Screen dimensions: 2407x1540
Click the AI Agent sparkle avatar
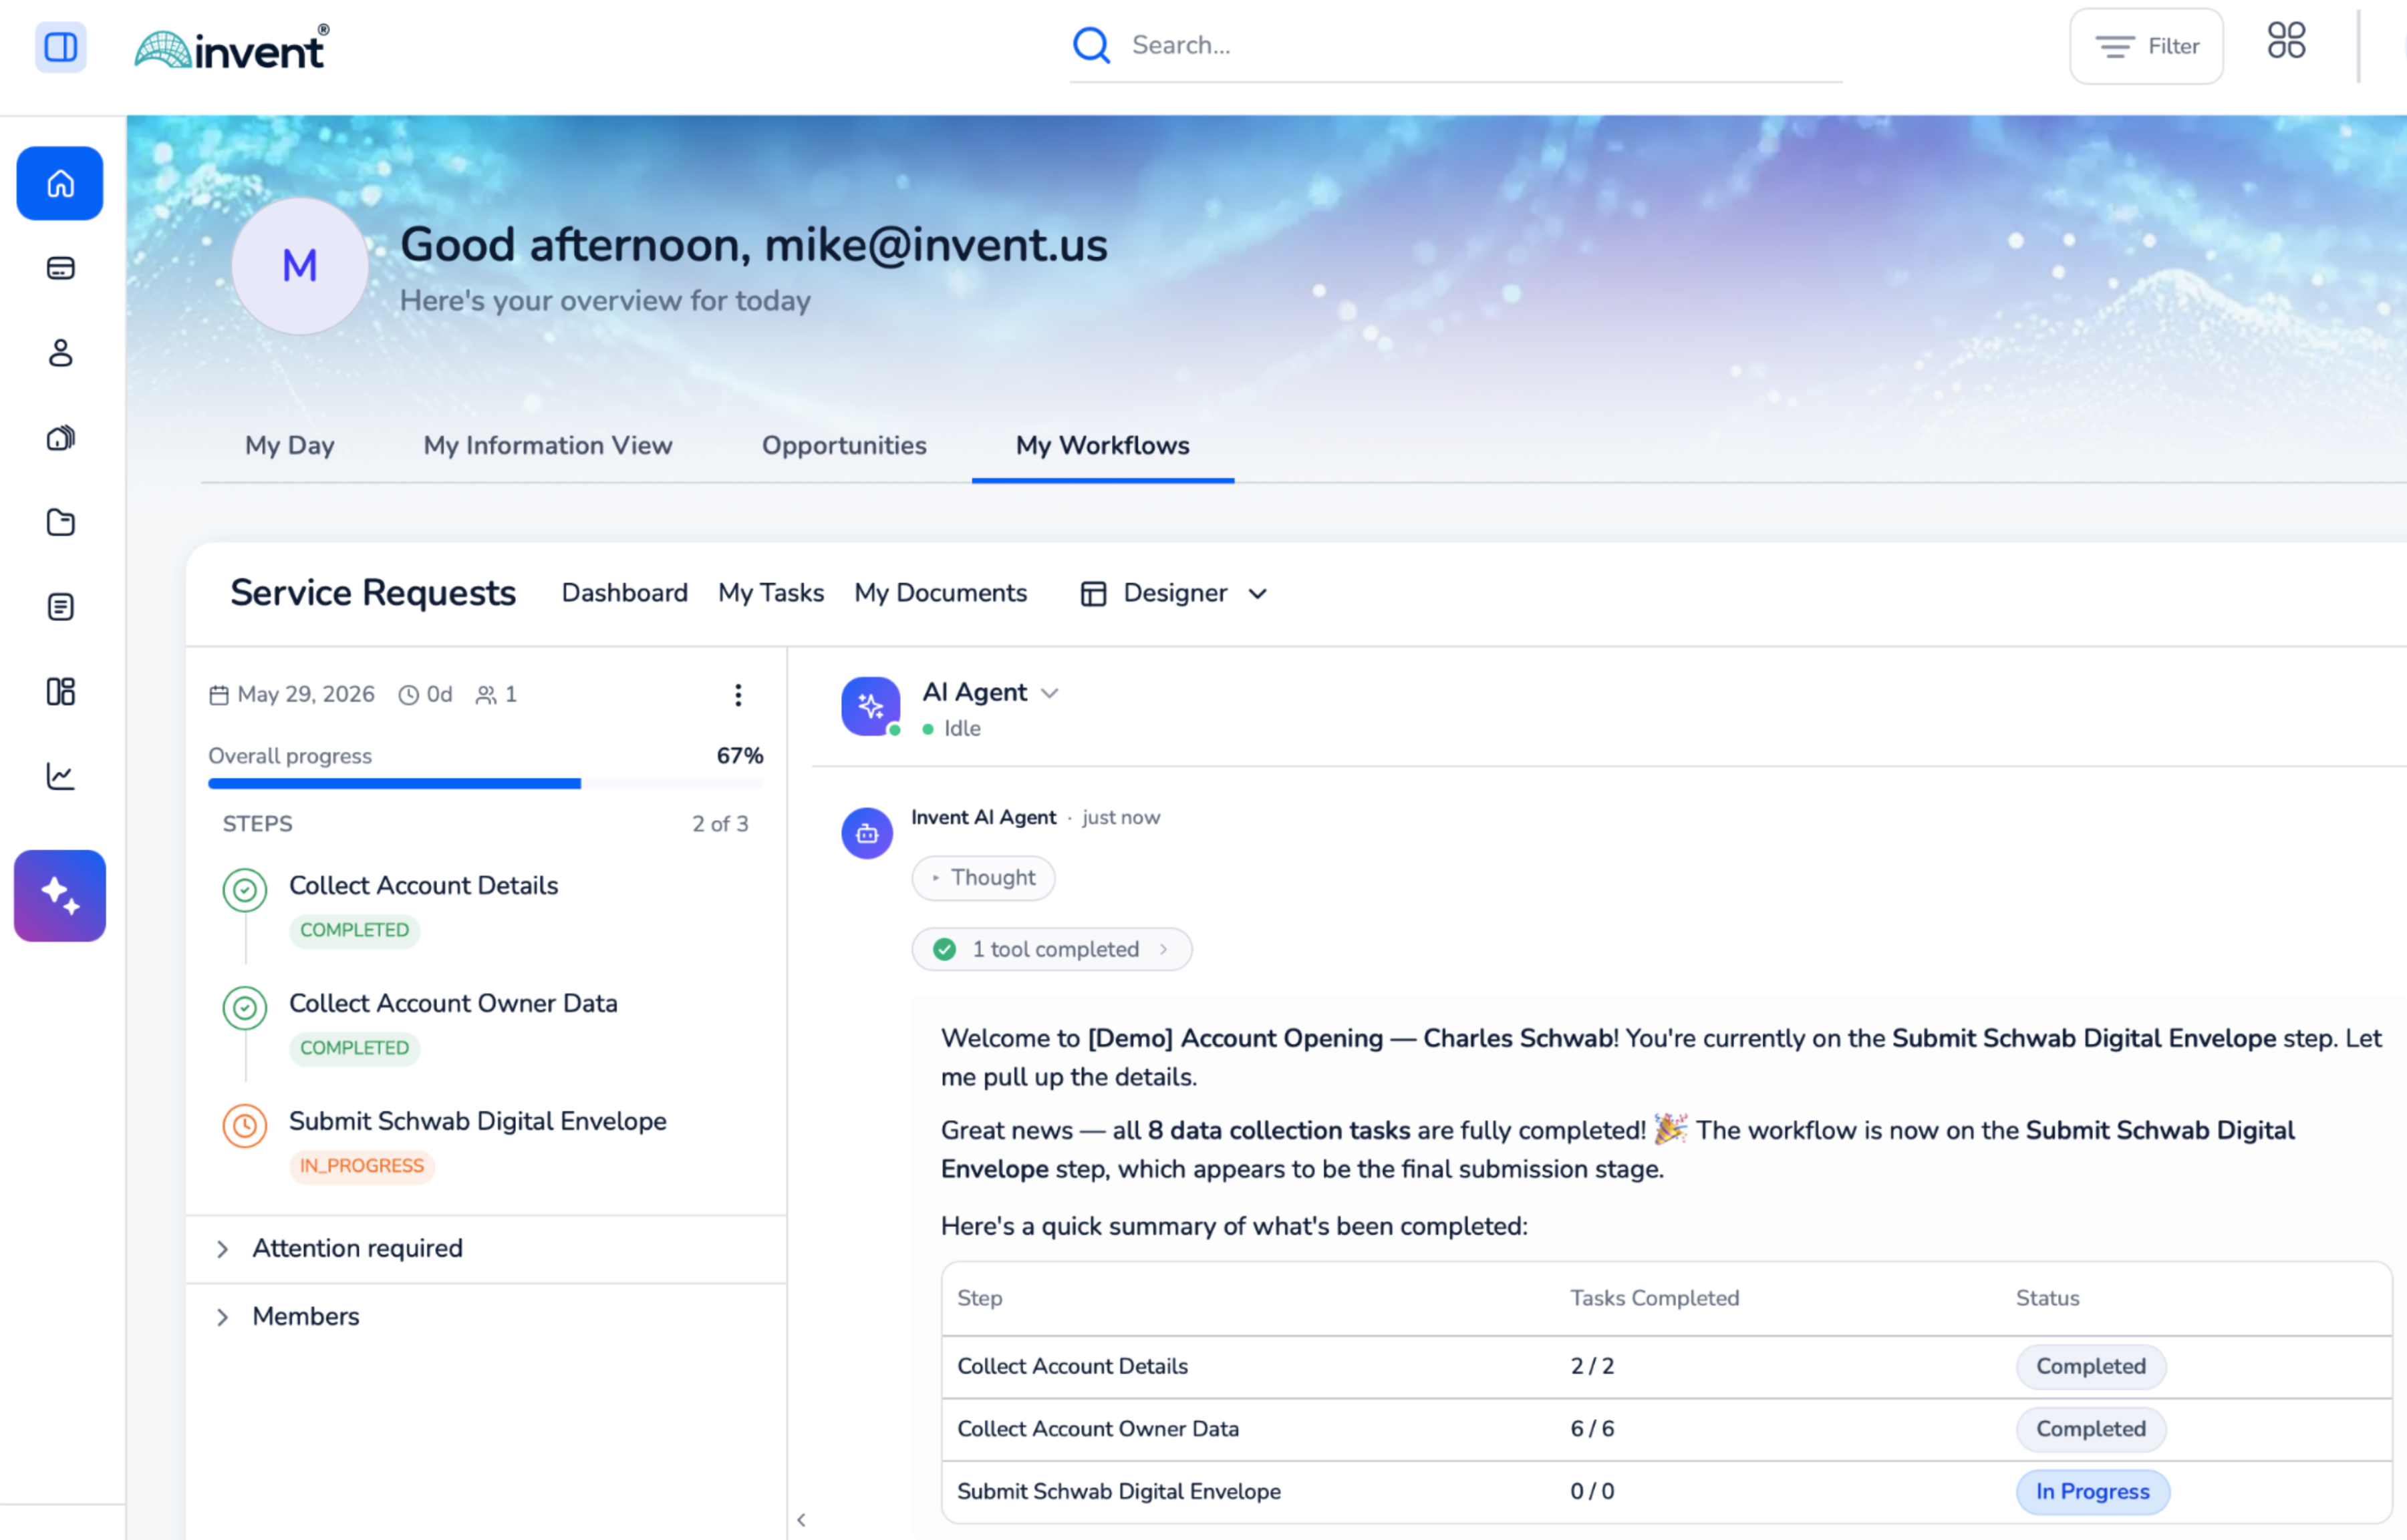[x=870, y=706]
